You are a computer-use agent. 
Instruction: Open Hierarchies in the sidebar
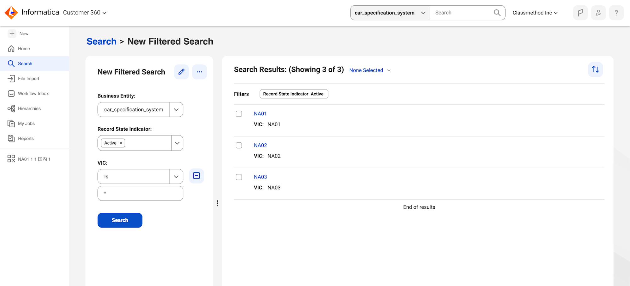(x=29, y=108)
